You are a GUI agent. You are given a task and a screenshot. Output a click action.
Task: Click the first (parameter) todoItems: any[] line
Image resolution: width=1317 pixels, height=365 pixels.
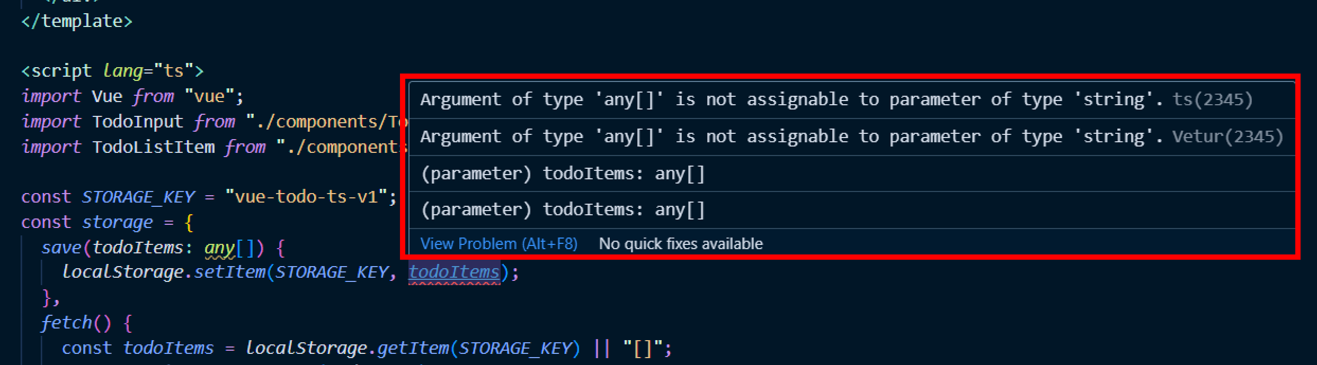click(563, 174)
